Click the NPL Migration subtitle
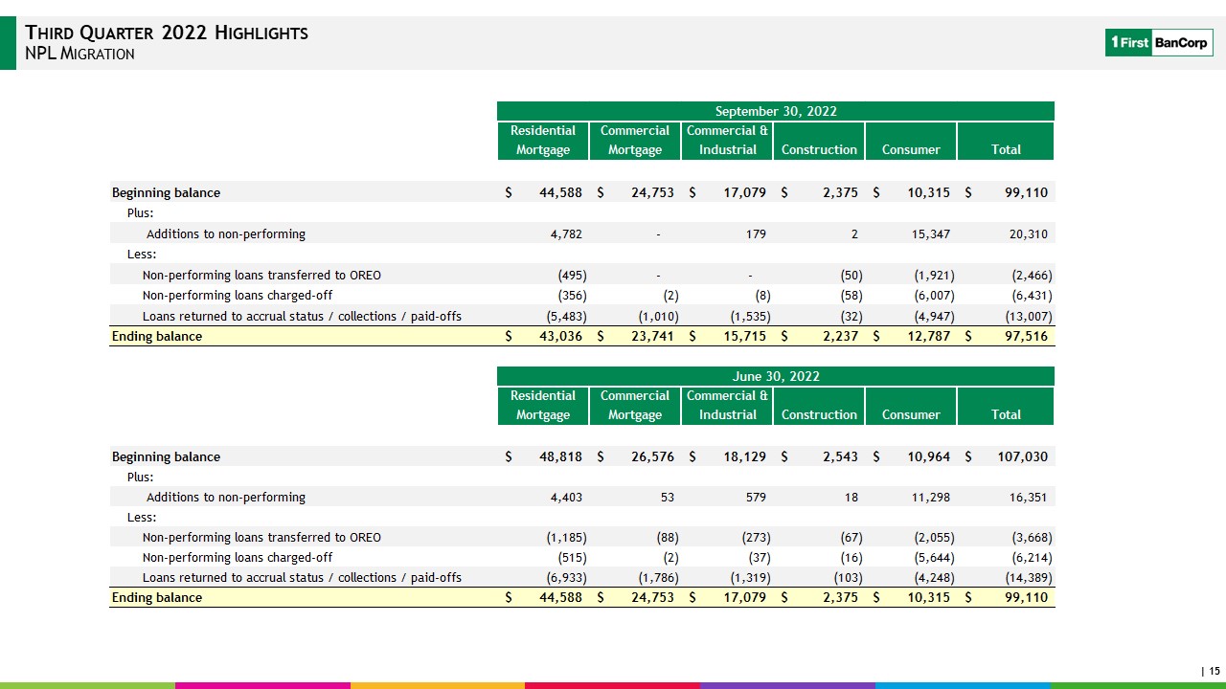This screenshot has width=1226, height=689. point(79,54)
